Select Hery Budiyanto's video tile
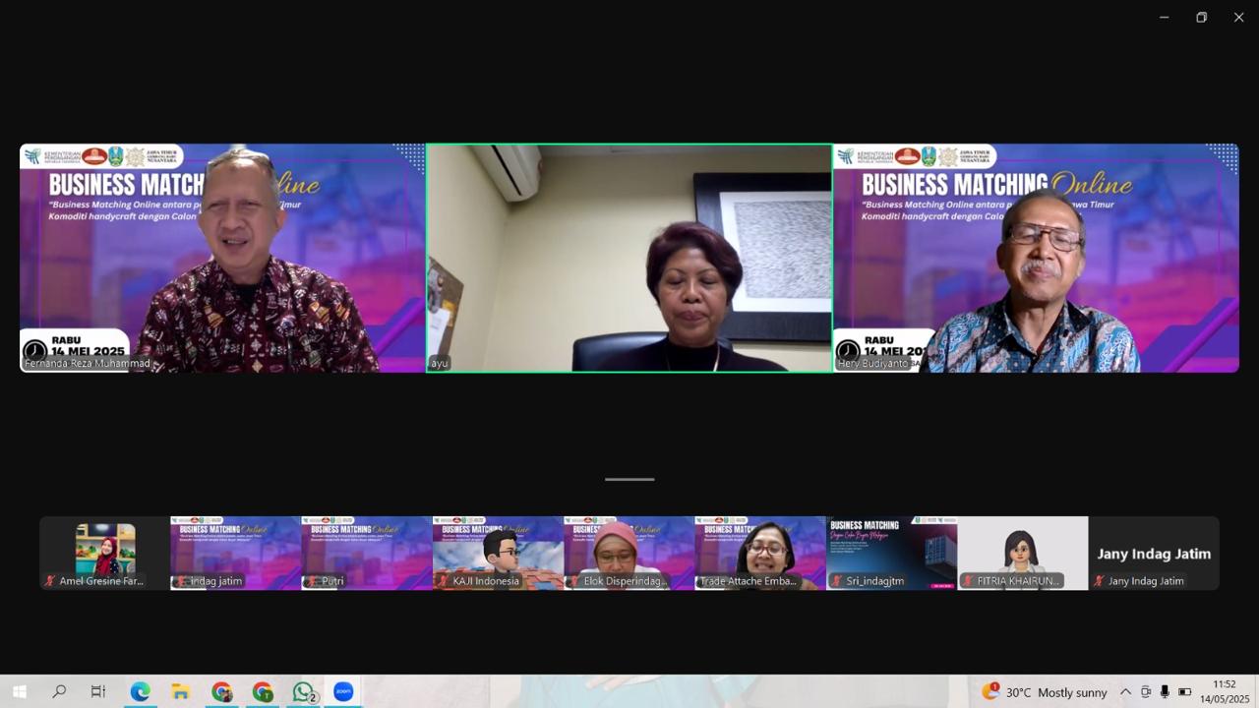Viewport: 1259px width, 708px height. [1036, 258]
